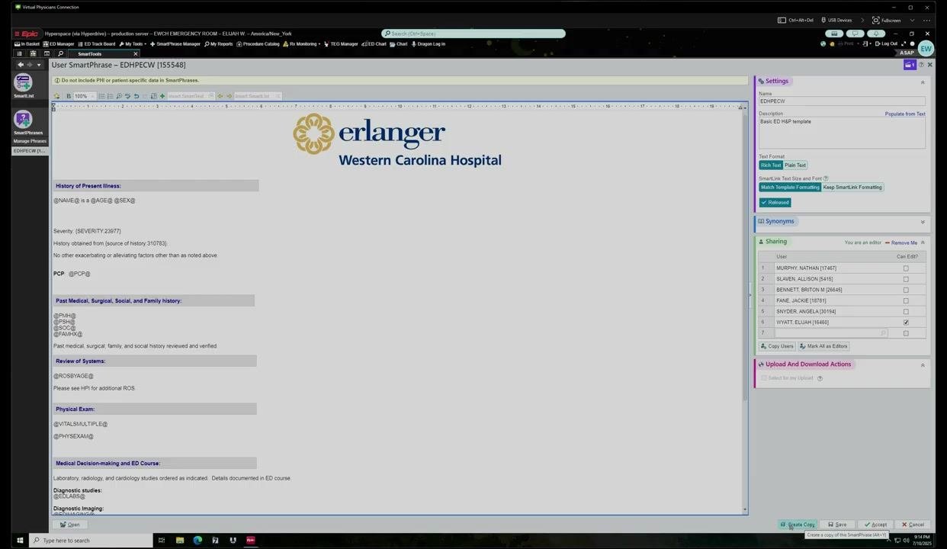Select Plain Text format
Screen dimensions: 947x549
[795, 165]
